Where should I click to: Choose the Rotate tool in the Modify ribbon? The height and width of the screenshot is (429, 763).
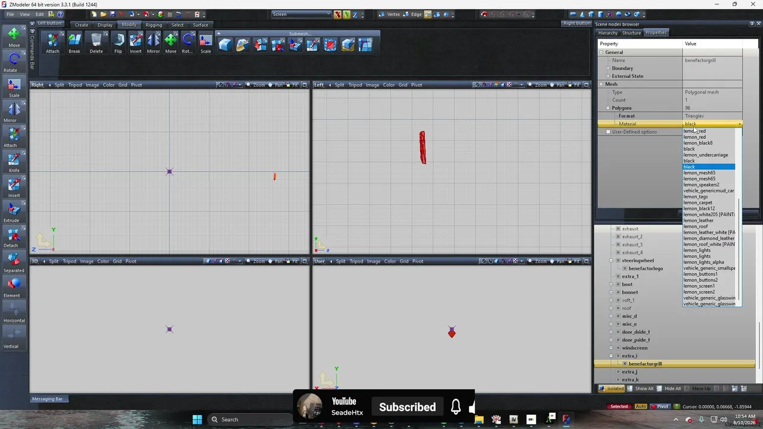click(x=187, y=43)
